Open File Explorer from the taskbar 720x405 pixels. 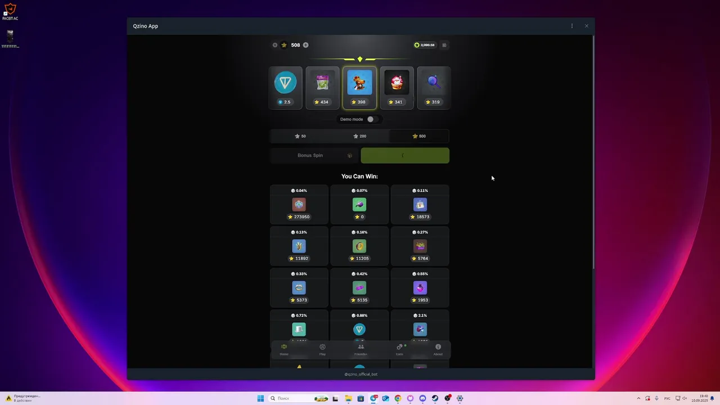[x=348, y=398]
